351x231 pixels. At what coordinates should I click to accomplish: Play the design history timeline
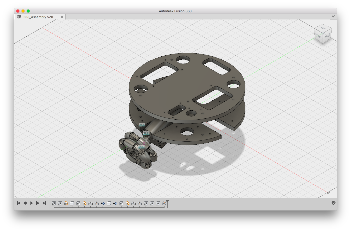point(38,203)
